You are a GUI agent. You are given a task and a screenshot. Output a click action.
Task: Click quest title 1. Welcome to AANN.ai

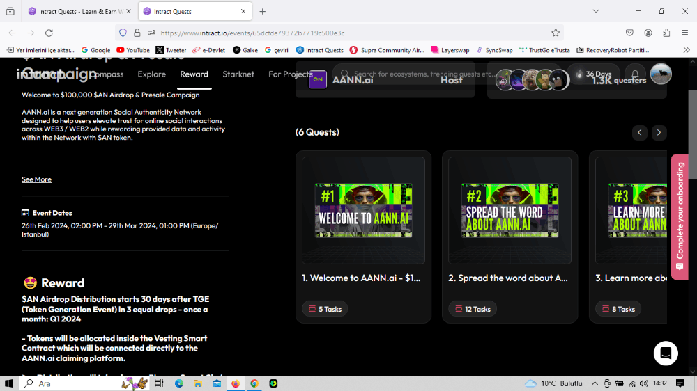coord(361,278)
